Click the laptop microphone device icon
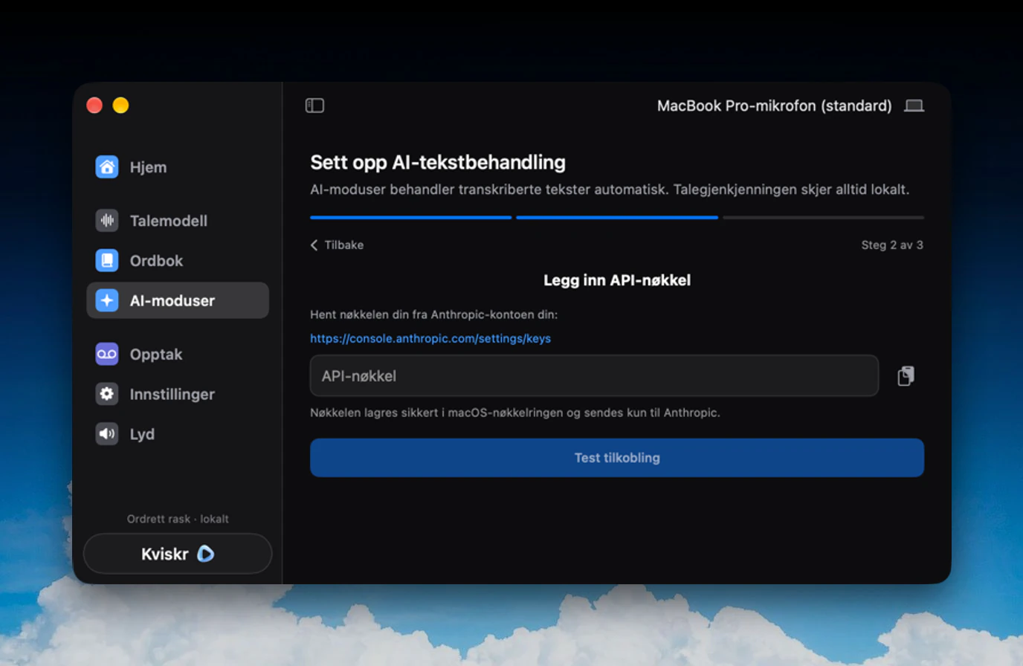Image resolution: width=1023 pixels, height=666 pixels. click(x=914, y=106)
